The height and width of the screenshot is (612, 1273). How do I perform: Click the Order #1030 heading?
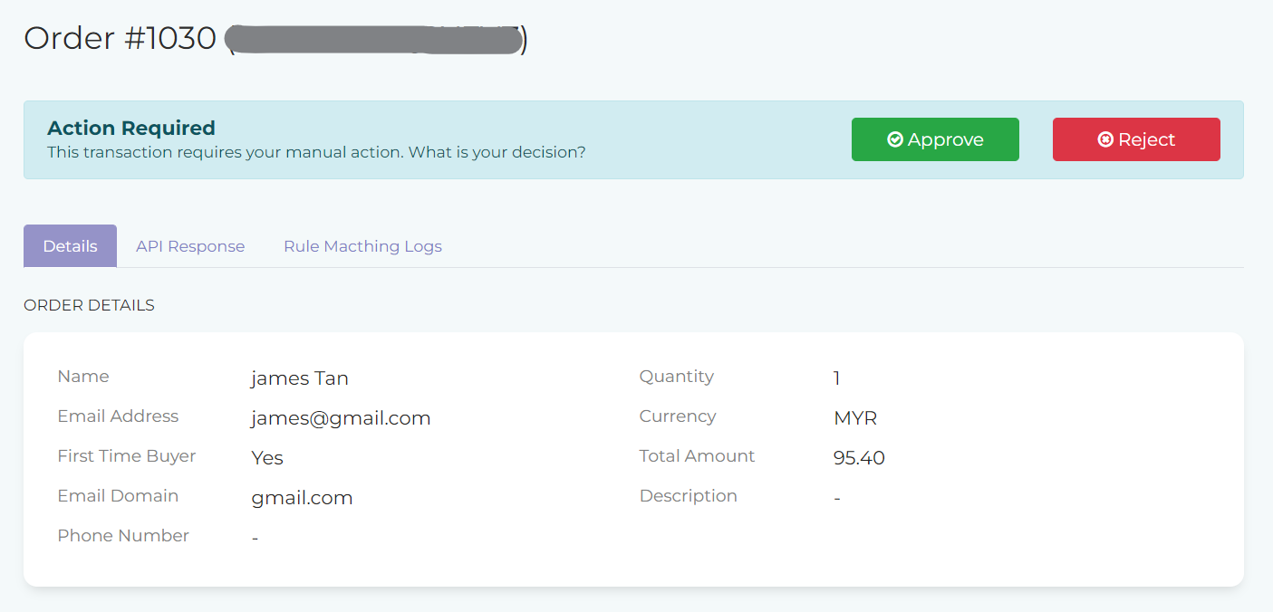click(x=120, y=39)
